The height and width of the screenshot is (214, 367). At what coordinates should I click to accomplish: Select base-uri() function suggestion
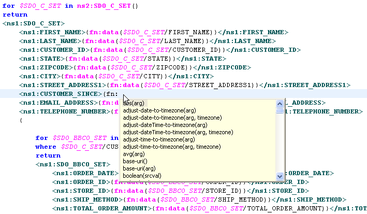point(135,161)
